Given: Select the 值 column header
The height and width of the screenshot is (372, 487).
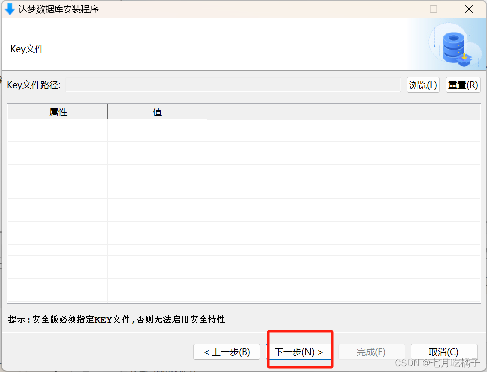Looking at the screenshot, I should tap(157, 112).
